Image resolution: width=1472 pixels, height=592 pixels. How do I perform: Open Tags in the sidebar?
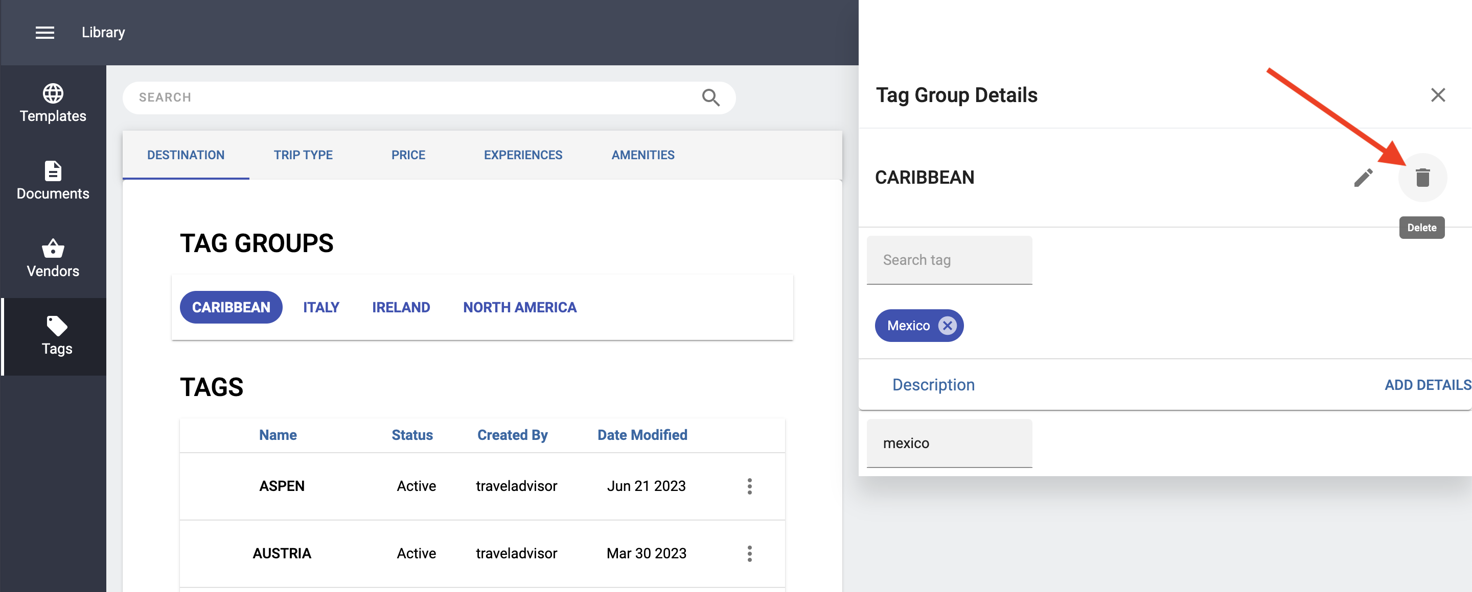pyautogui.click(x=55, y=336)
